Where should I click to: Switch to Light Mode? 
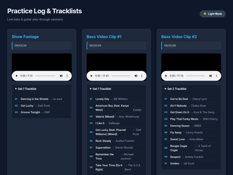click(212, 14)
